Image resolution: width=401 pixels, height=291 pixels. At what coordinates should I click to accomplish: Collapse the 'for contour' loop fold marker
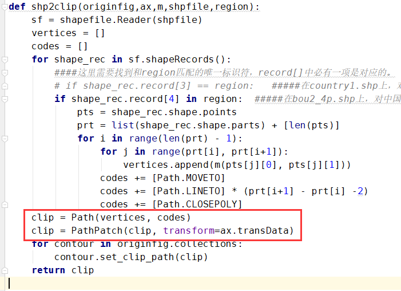(x=5, y=244)
